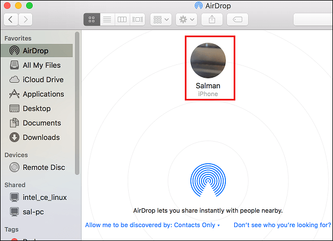This screenshot has height=241, width=333.
Task: Switch to Cover Flow view
Action: coord(138,19)
